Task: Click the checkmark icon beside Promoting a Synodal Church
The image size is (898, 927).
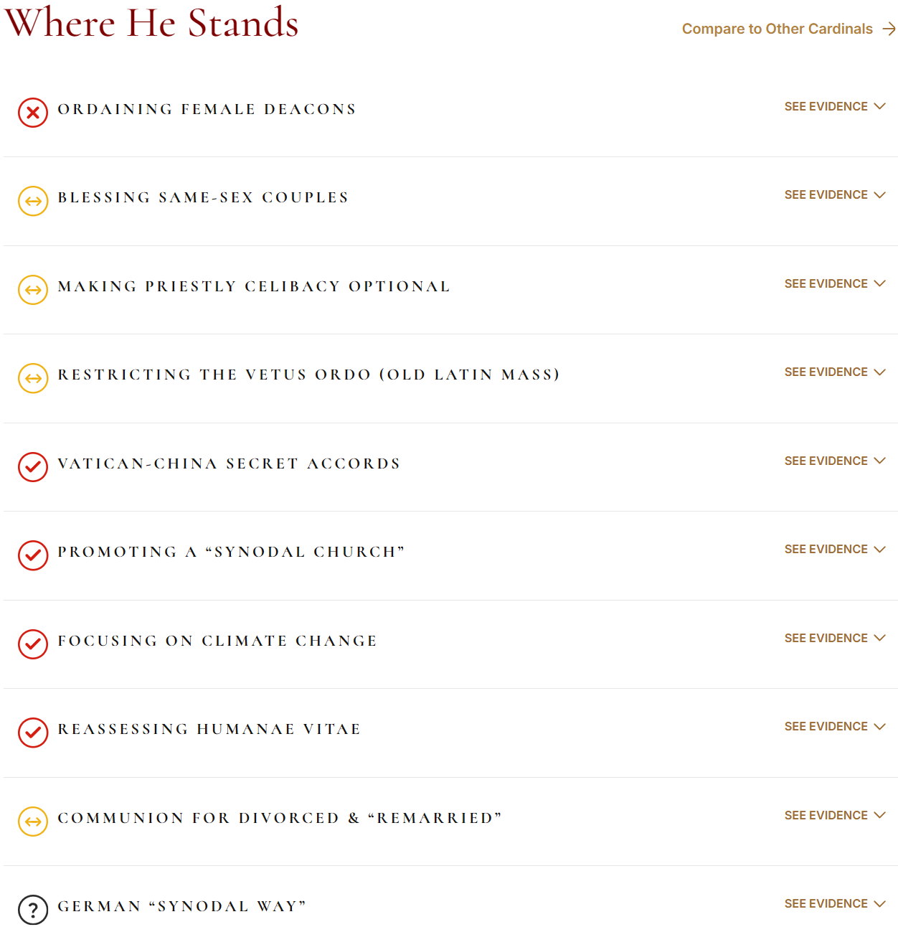Action: tap(33, 555)
